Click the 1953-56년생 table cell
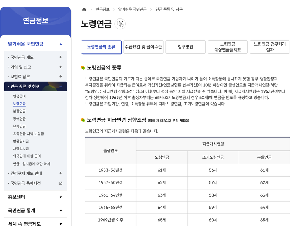295x226 pixels. coord(111,170)
